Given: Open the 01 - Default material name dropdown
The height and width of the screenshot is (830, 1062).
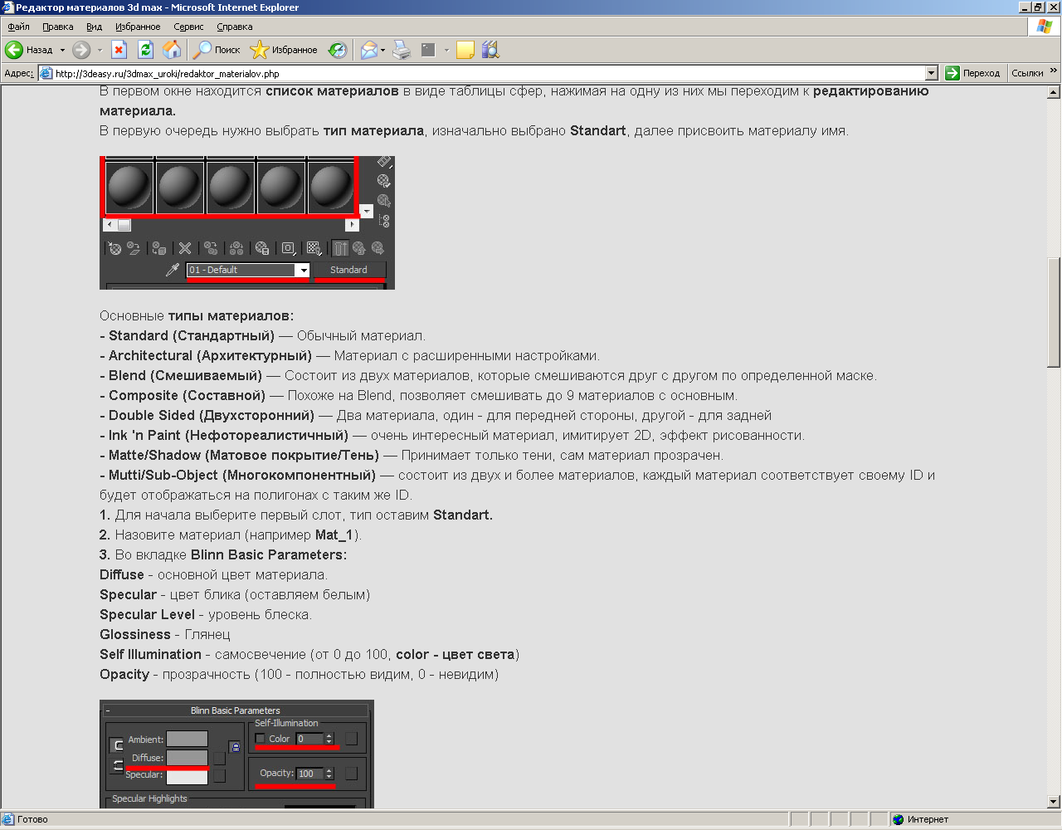Looking at the screenshot, I should coord(303,270).
